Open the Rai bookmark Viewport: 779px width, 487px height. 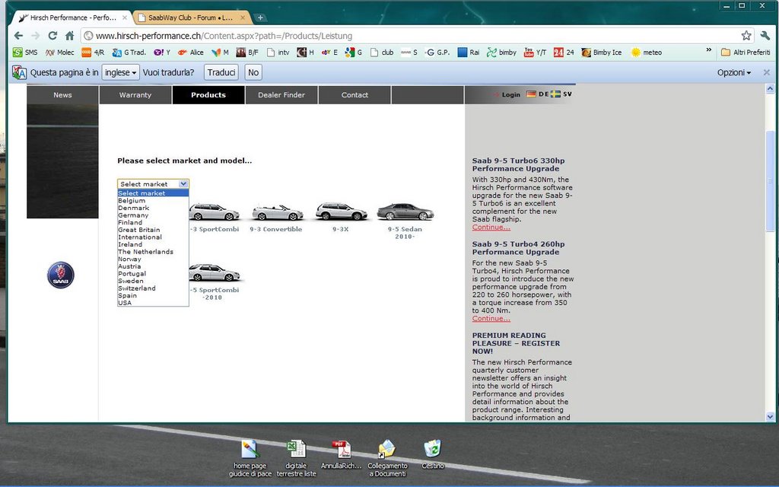(x=469, y=53)
